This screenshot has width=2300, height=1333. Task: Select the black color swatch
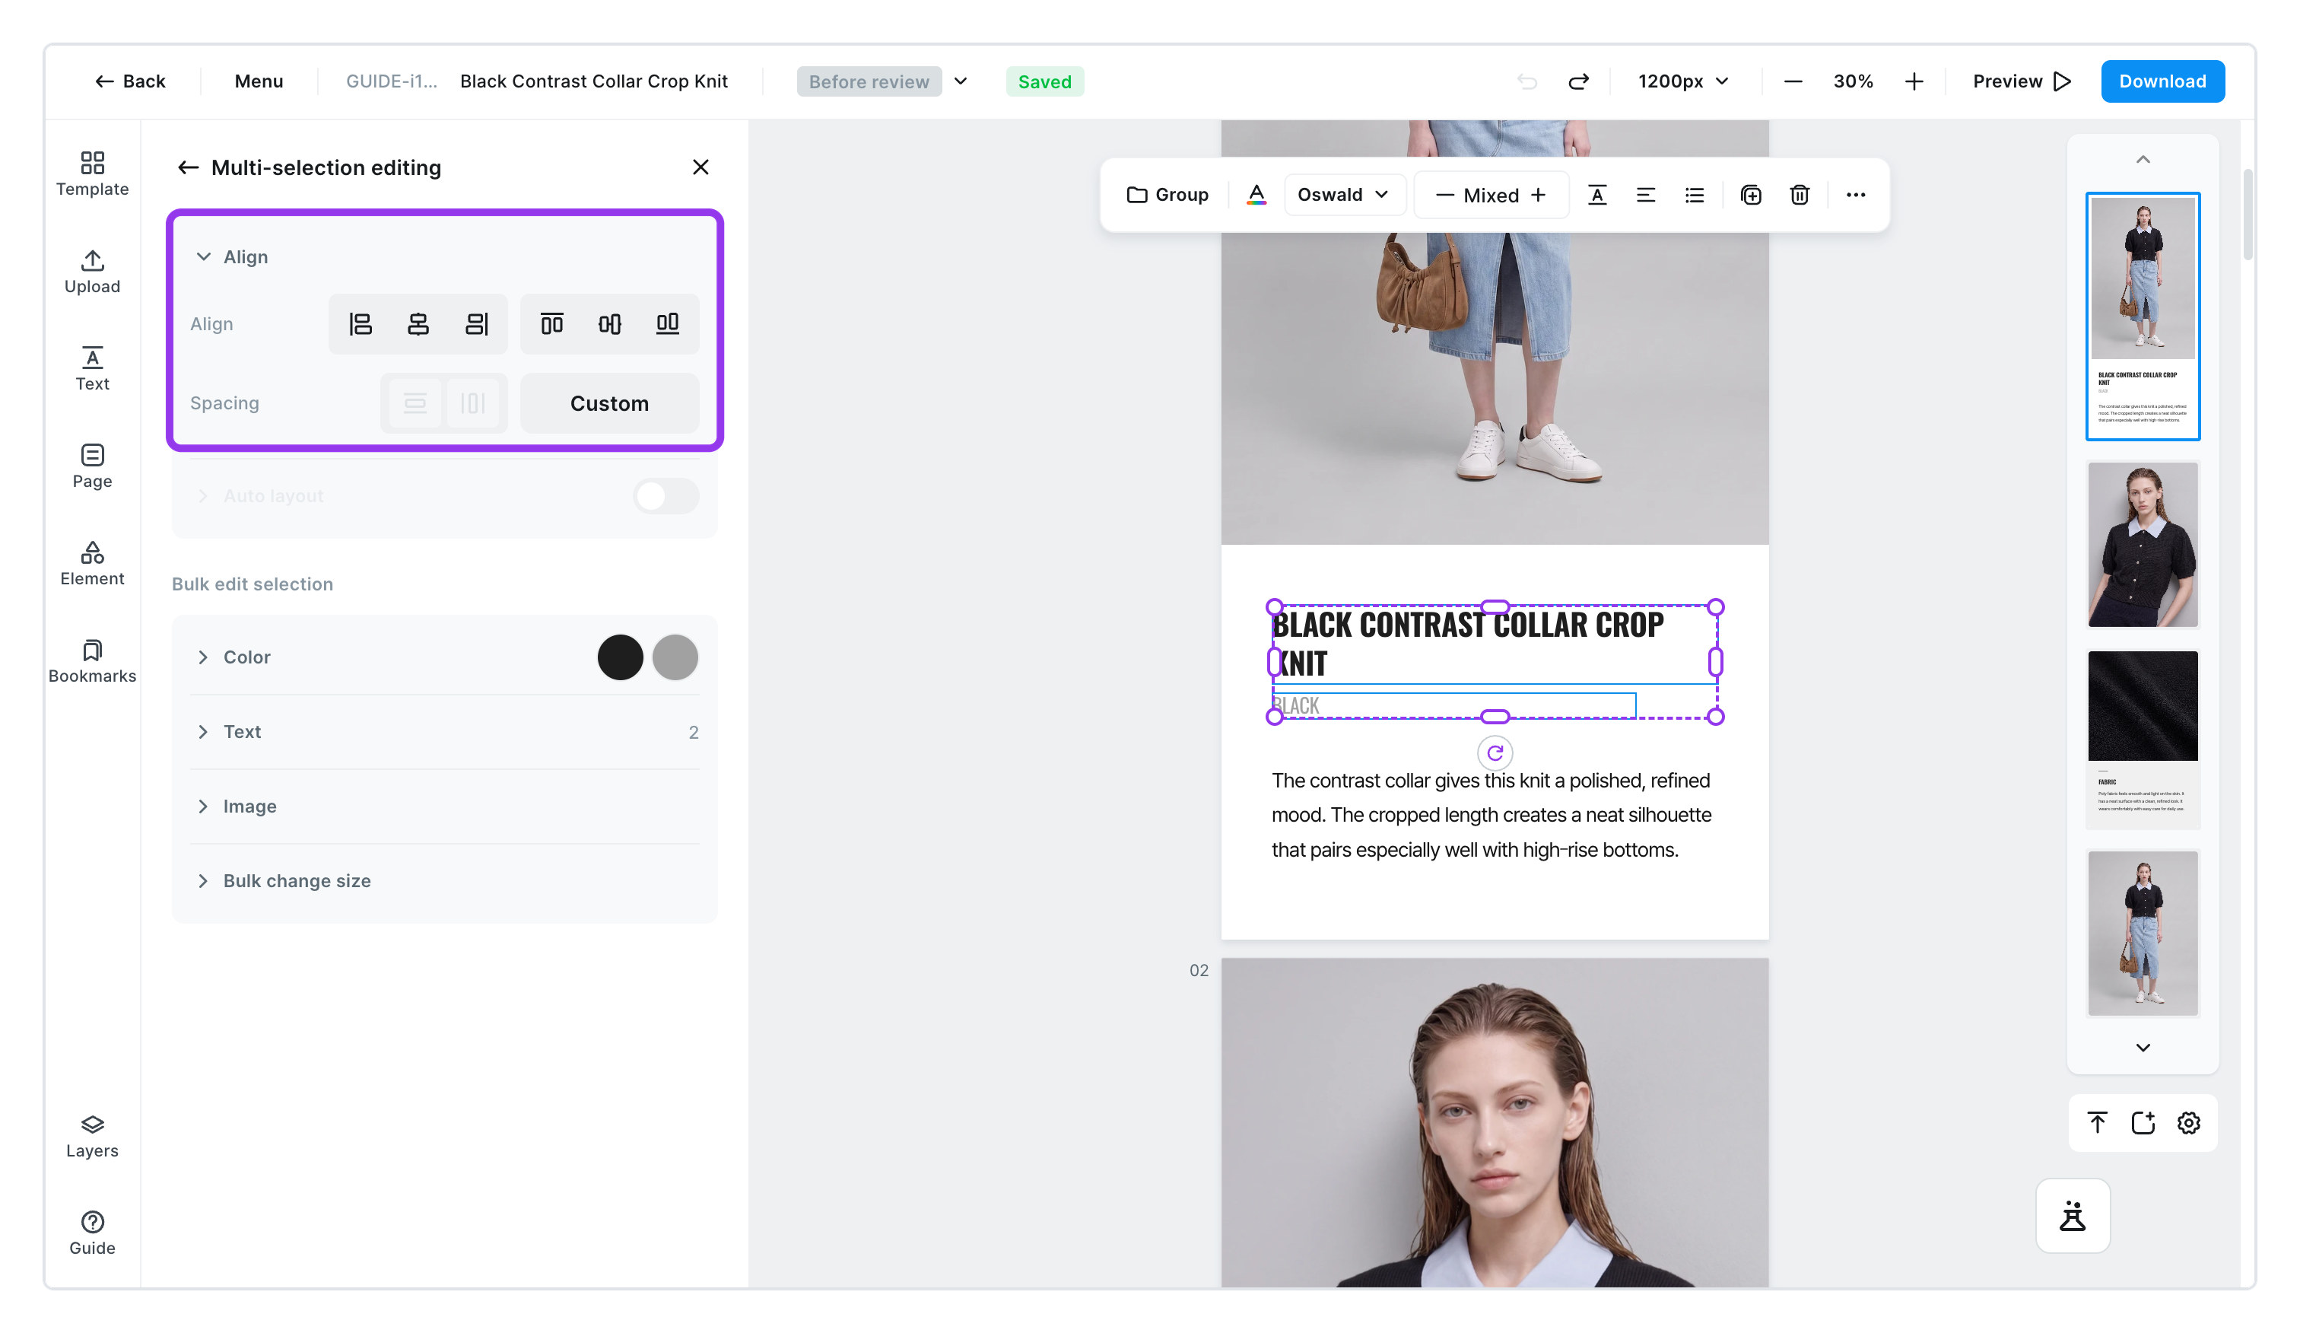(620, 657)
